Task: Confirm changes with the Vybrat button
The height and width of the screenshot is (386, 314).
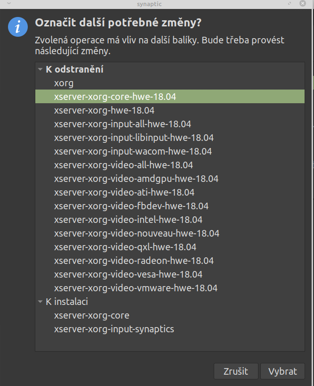Action: point(282,371)
